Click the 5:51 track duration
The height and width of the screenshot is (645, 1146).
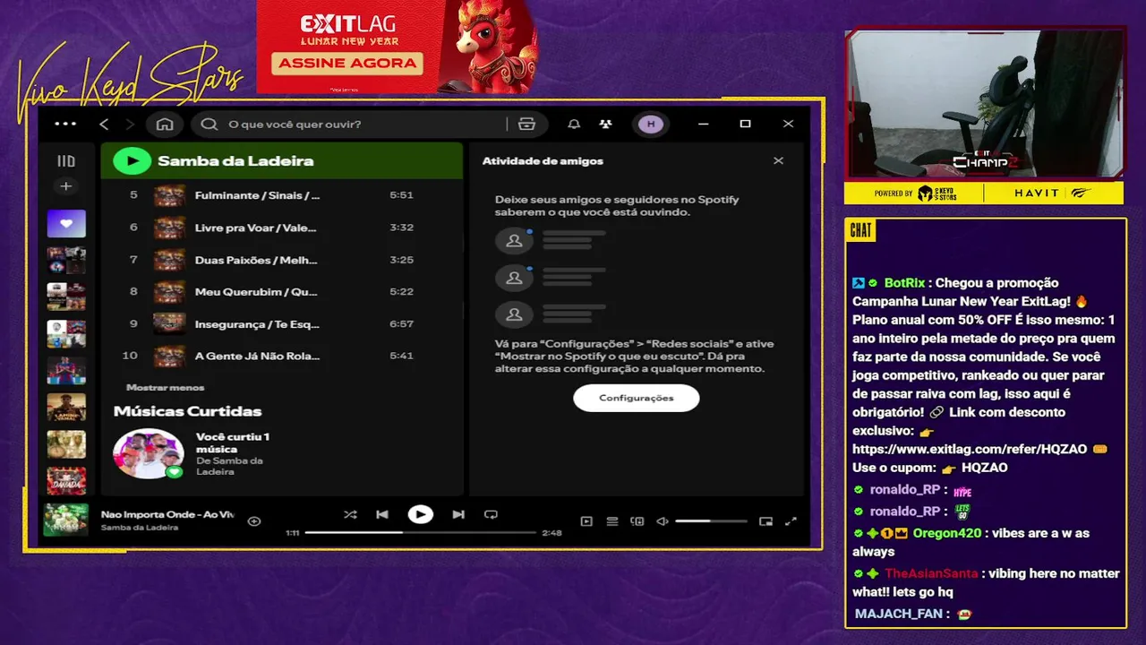401,194
